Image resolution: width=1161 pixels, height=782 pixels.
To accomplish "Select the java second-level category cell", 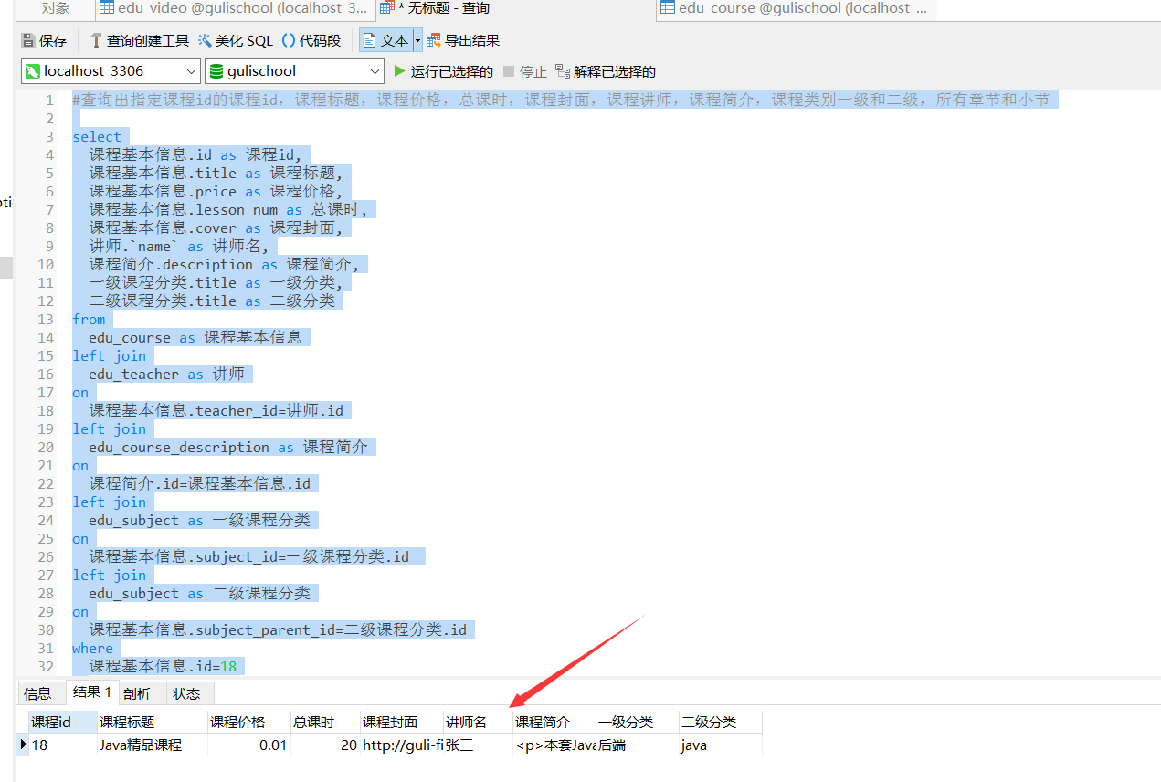I will click(x=720, y=745).
